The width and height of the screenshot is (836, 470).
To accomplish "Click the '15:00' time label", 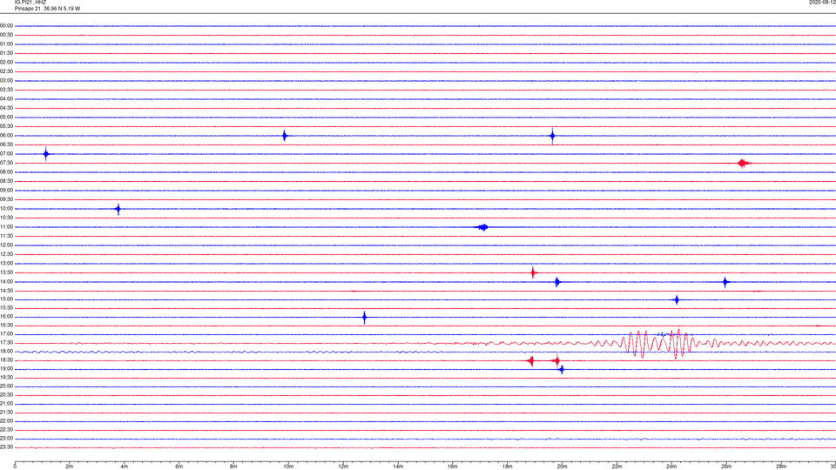I will tap(6, 299).
